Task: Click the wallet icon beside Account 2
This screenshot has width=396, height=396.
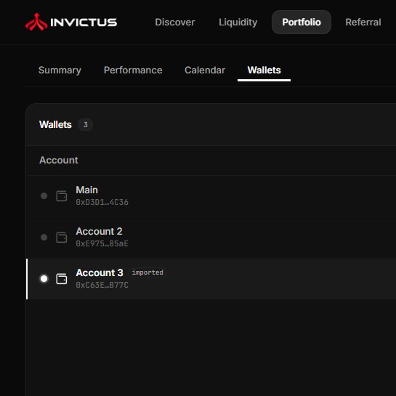Action: 61,237
